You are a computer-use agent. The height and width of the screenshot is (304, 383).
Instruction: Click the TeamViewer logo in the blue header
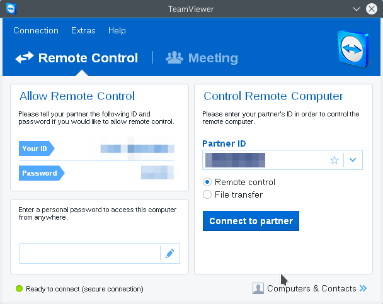353,49
